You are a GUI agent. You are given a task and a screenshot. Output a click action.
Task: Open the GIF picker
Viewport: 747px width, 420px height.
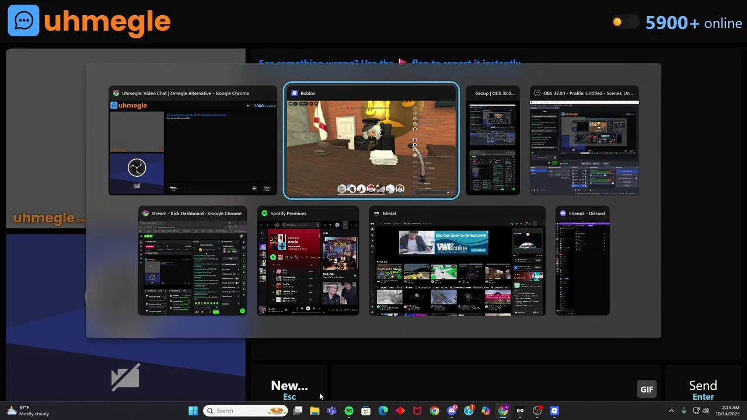(x=647, y=390)
